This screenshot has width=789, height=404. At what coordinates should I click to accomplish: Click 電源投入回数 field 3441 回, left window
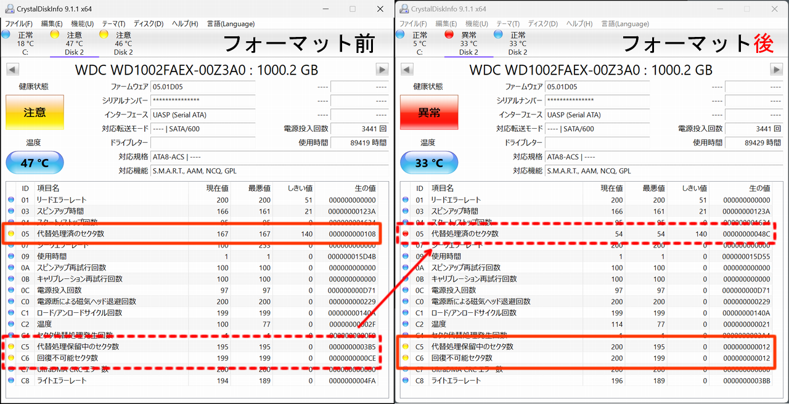359,129
